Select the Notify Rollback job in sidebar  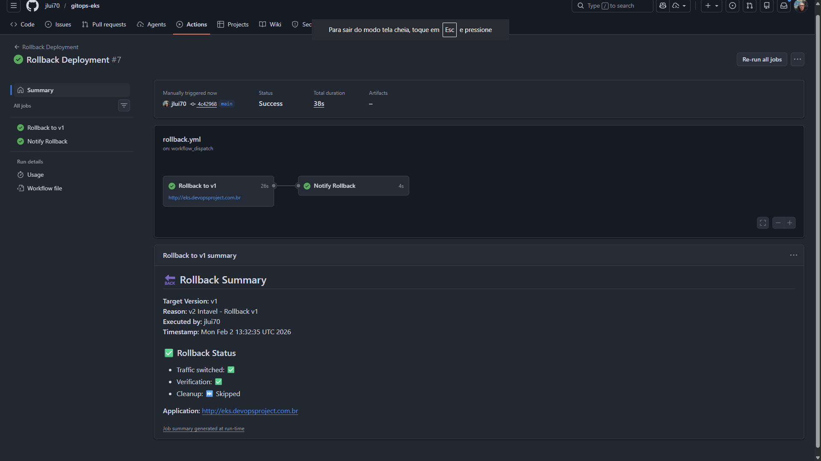click(47, 141)
